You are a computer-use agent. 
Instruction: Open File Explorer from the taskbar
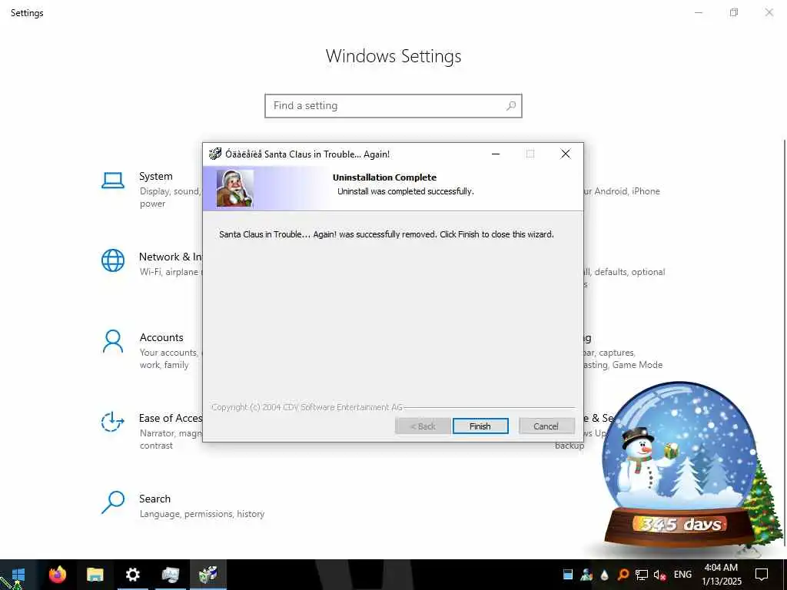pyautogui.click(x=95, y=575)
